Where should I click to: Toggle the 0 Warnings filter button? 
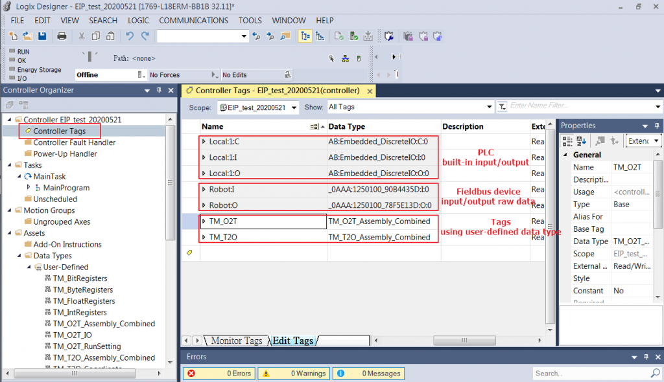click(293, 374)
